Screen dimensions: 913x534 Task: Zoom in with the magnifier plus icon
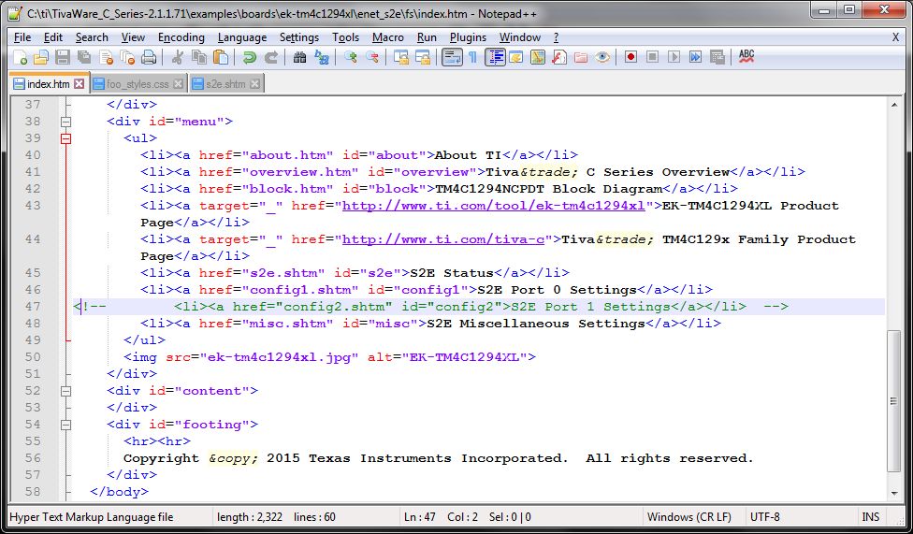pos(351,57)
